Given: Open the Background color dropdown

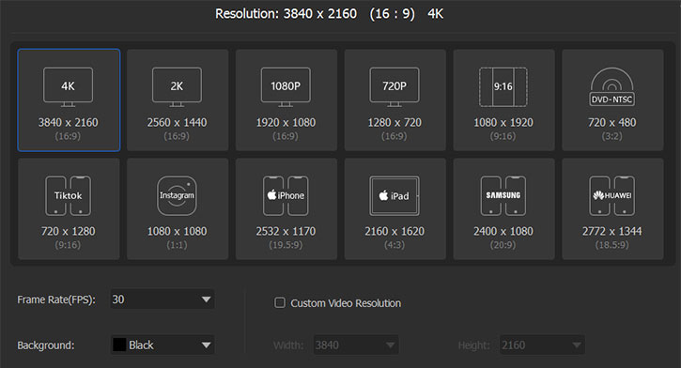Looking at the screenshot, I should [x=162, y=345].
